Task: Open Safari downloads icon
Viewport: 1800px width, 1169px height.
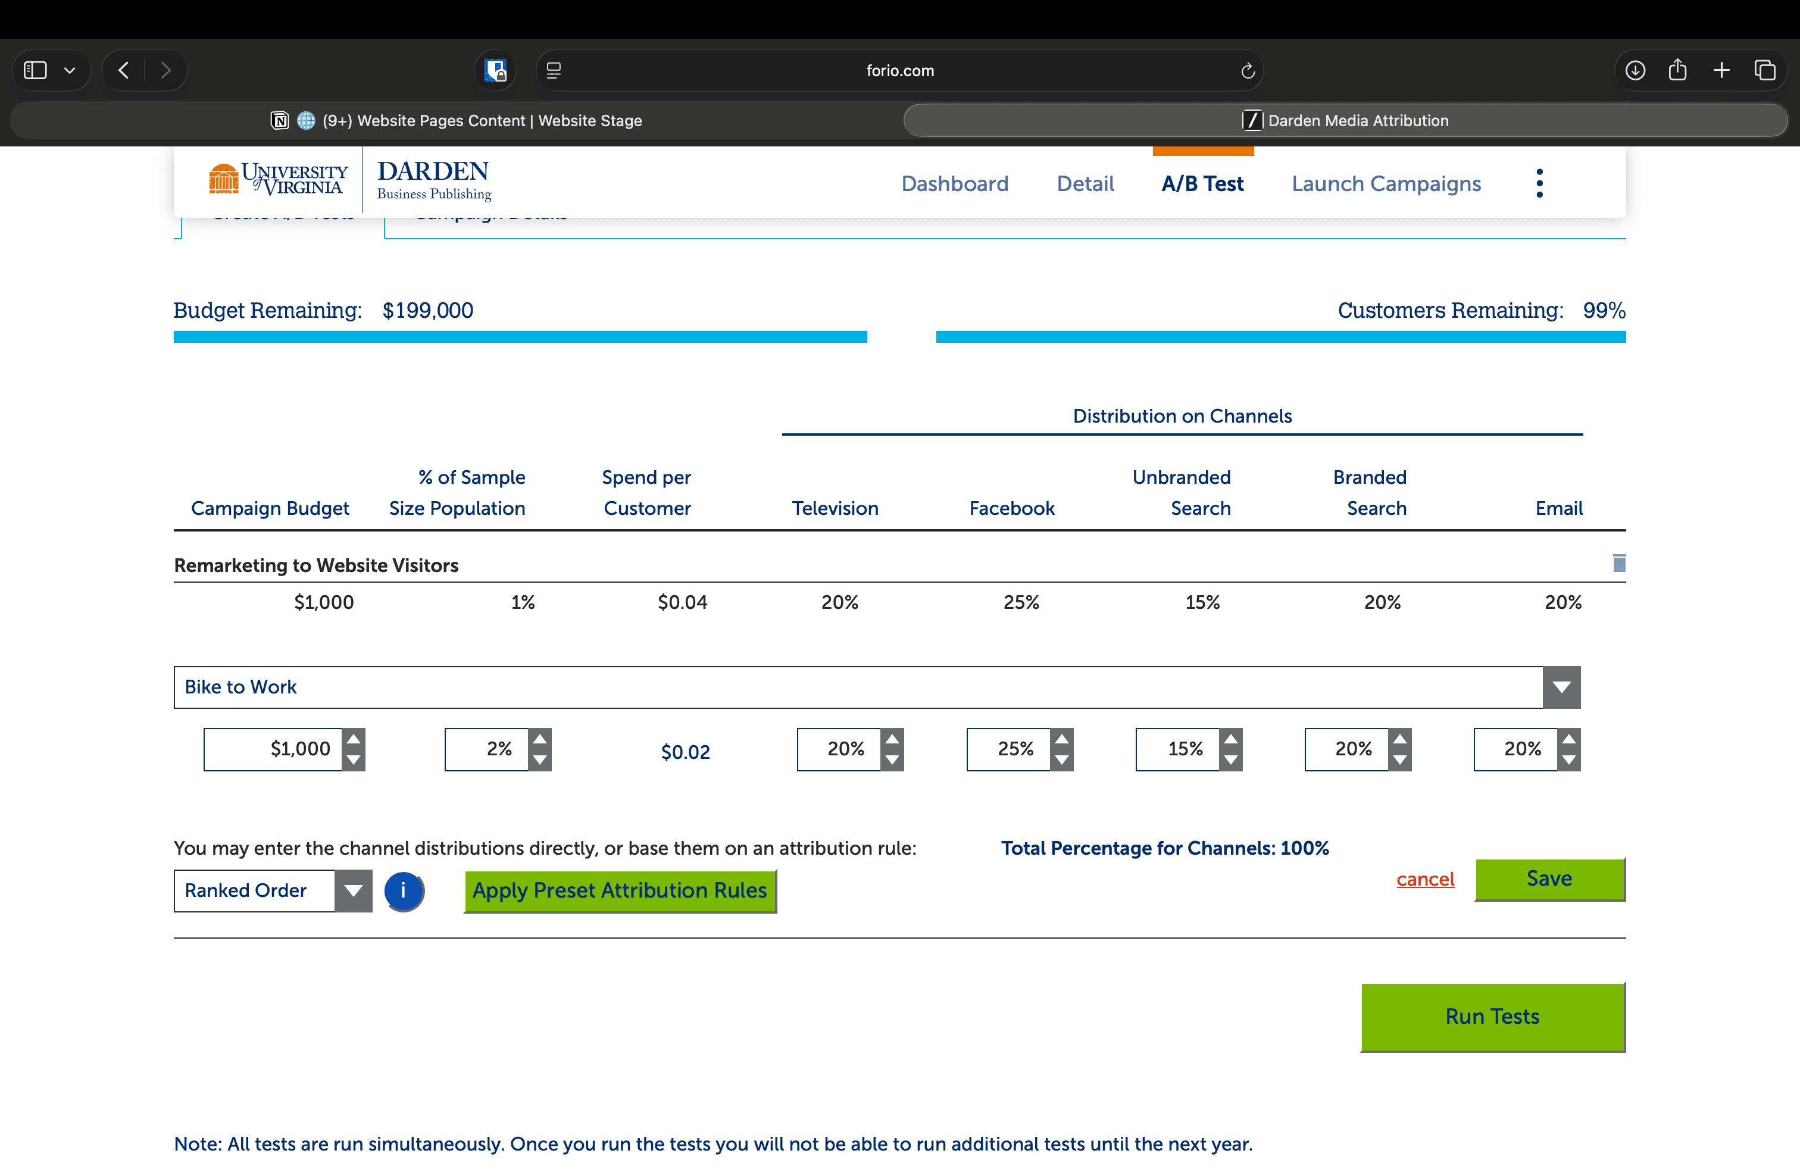Action: pyautogui.click(x=1635, y=70)
